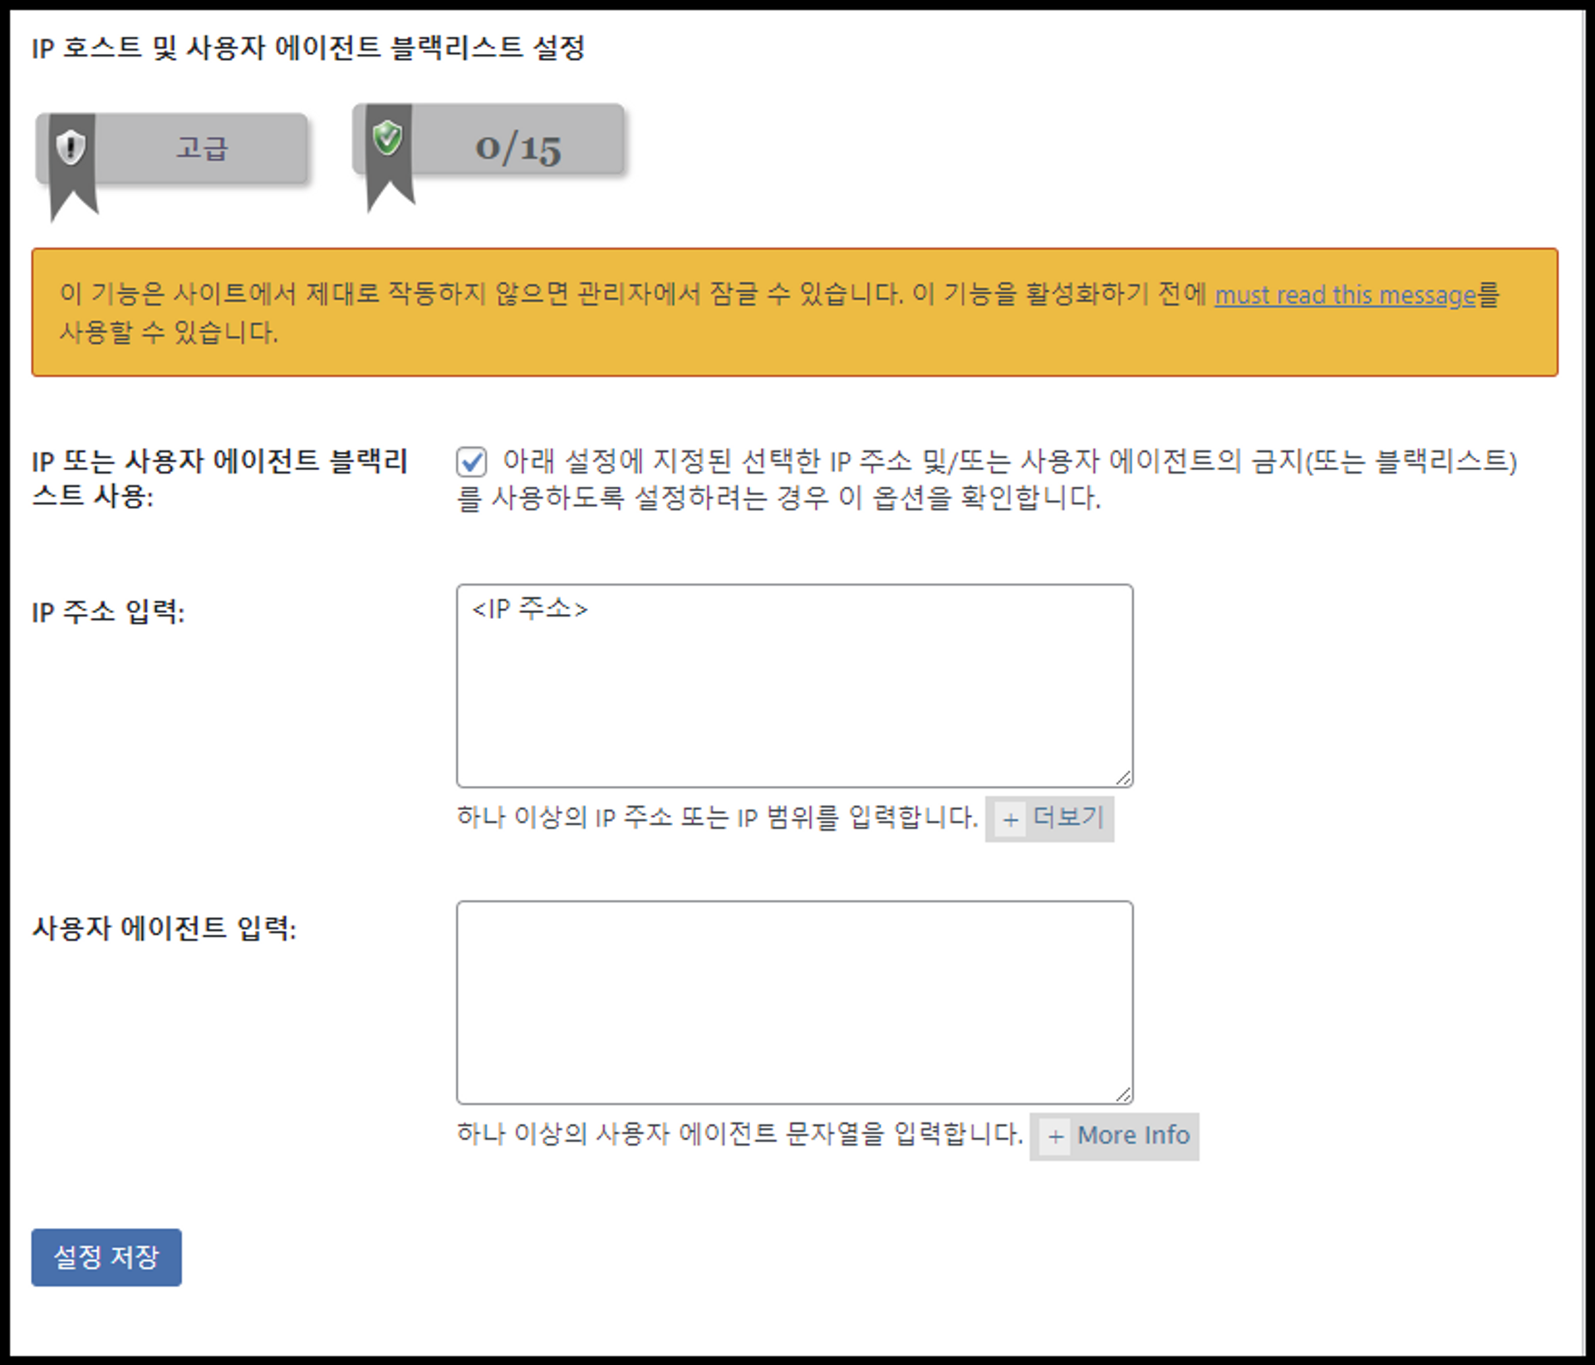Click the 0/15 security score badge
The image size is (1595, 1365).
coord(518,148)
